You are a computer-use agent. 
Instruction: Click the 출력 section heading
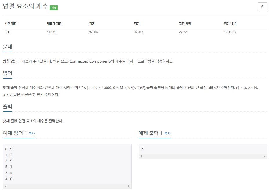pos(8,106)
